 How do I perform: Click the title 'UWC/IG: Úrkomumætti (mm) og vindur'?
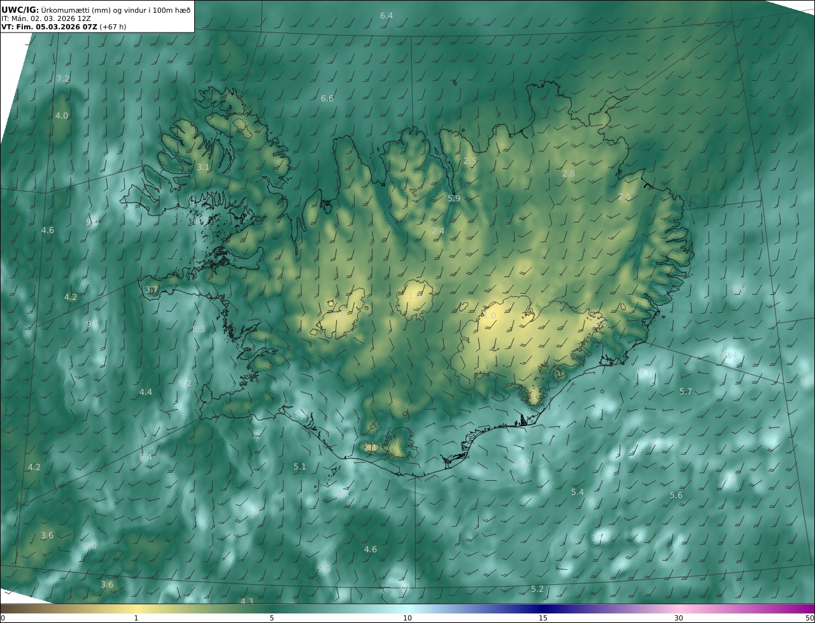click(97, 10)
